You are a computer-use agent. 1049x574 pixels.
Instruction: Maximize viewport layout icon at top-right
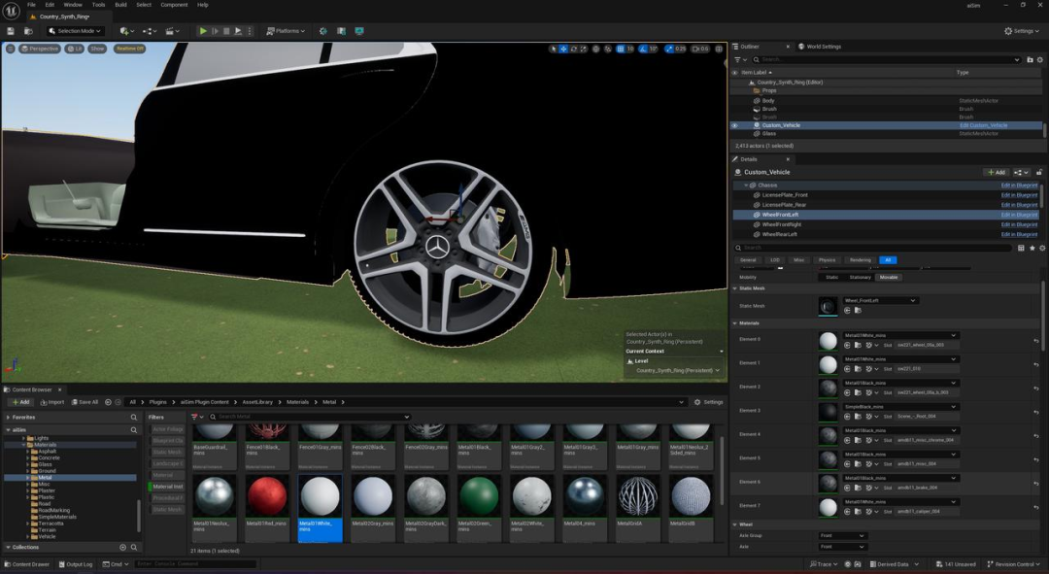click(719, 49)
